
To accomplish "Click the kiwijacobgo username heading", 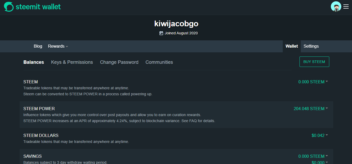I will coord(176,24).
